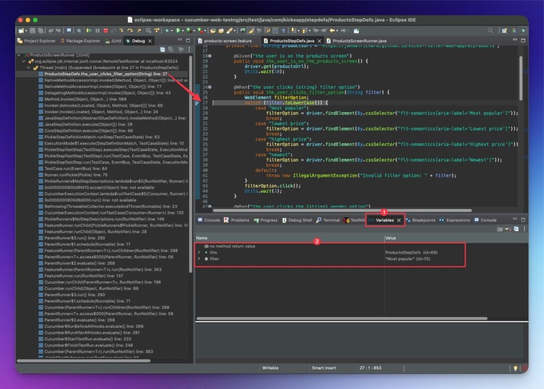The width and height of the screenshot is (544, 389).
Task: Click the Previous Annotation toolbar icon
Action: click(x=304, y=30)
